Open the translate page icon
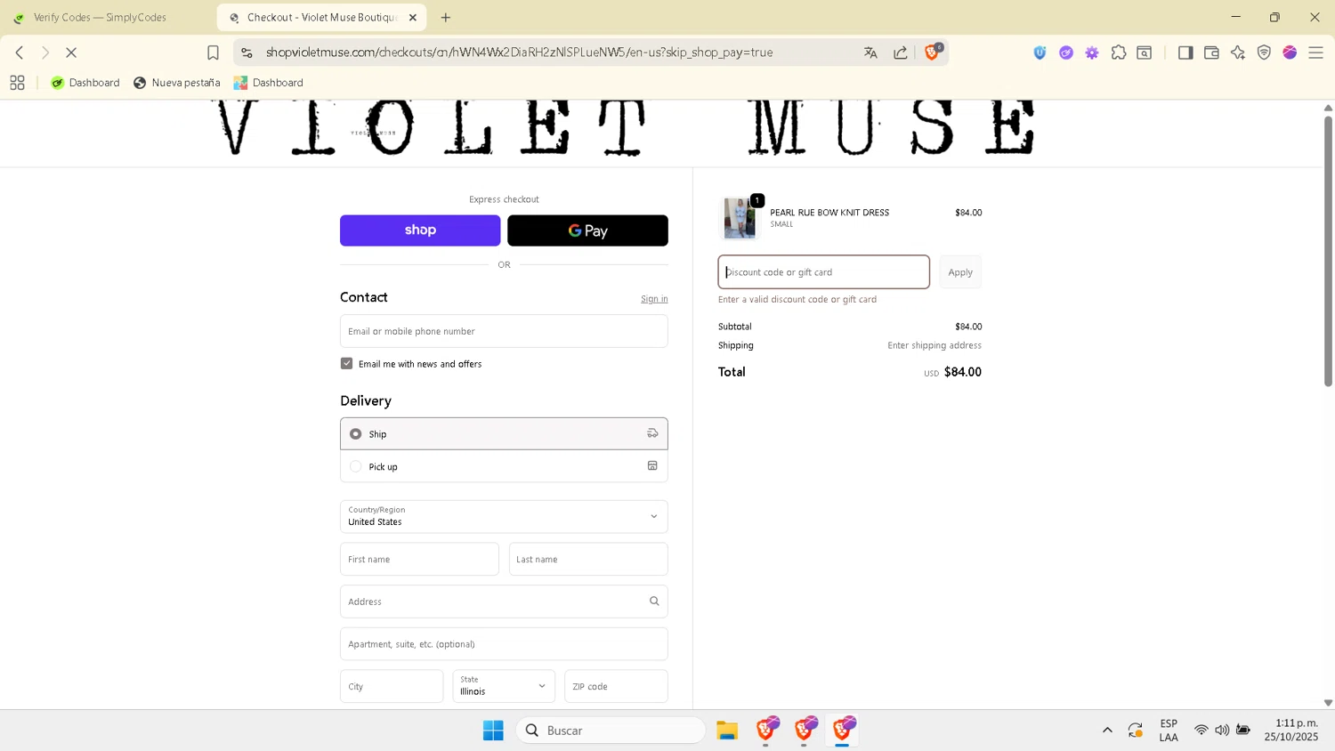The image size is (1335, 751). pos(870,52)
